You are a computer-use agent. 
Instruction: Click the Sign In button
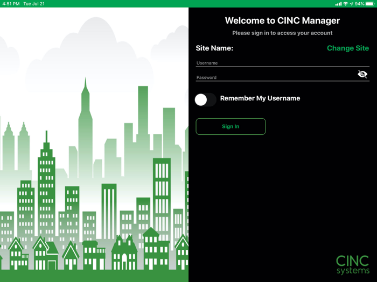point(231,126)
